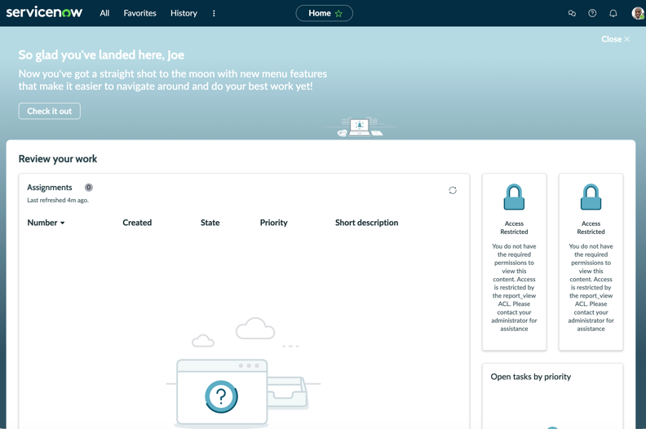This screenshot has width=646, height=429.
Task: Click the Home pill button
Action: 325,13
